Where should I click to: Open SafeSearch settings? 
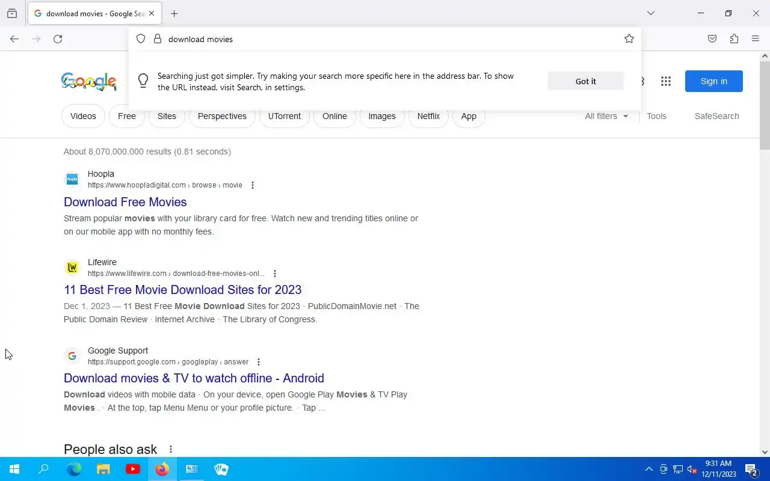coord(716,116)
